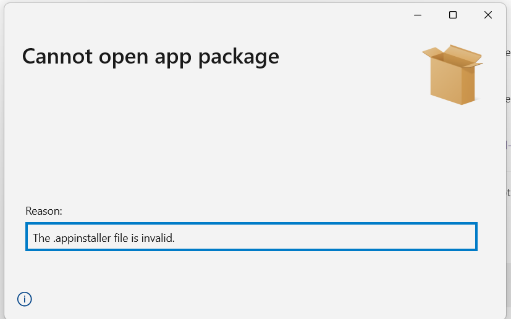Open more information via the circled i icon
Screen dimensions: 511x319
point(25,299)
